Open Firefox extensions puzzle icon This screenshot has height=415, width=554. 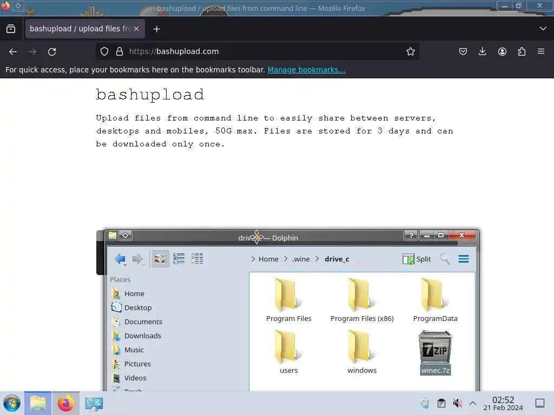point(522,51)
